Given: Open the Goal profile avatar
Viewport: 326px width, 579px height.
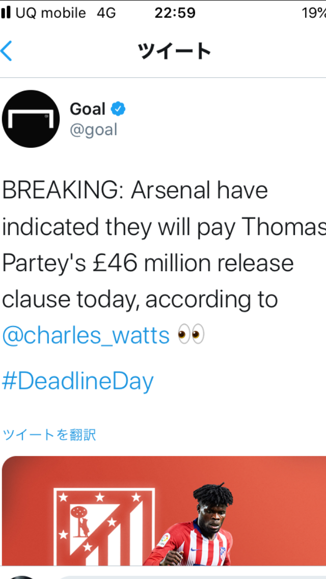Looking at the screenshot, I should tap(31, 119).
